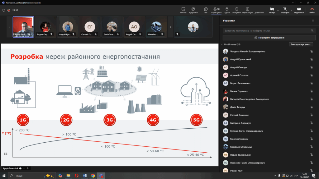Toggle the Камера camera on
319x179 pixels.
point(272,9)
